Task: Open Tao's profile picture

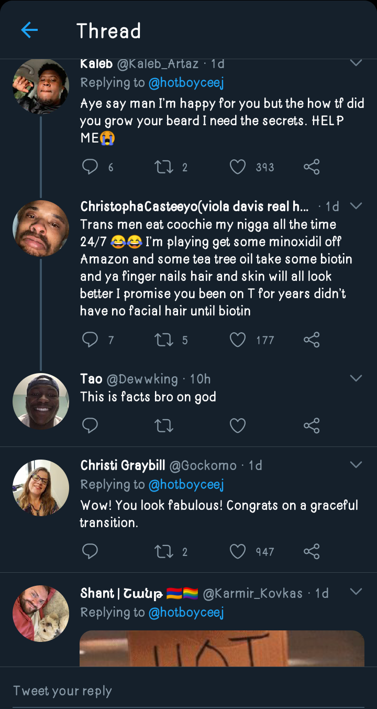Action: pos(41,401)
